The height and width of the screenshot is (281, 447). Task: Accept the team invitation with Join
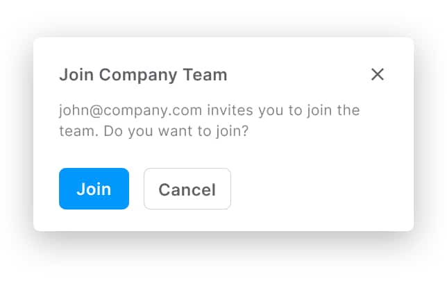pos(94,189)
